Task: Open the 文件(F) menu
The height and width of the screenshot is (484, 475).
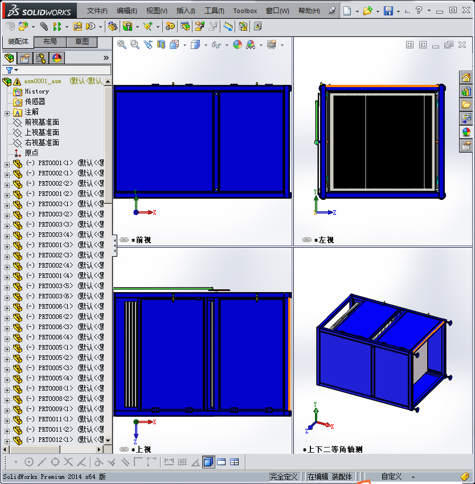Action: pyautogui.click(x=97, y=11)
